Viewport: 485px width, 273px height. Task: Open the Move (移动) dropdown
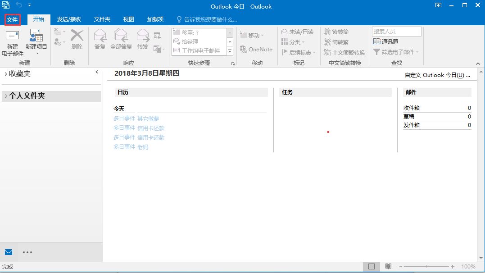[252, 35]
